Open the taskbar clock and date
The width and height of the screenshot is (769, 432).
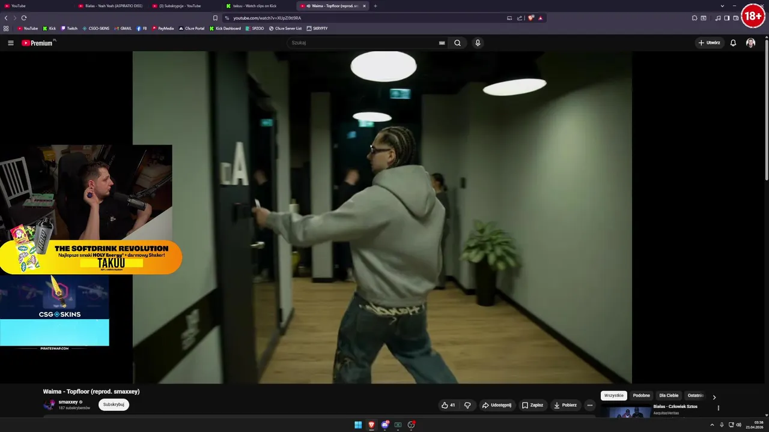pyautogui.click(x=755, y=425)
